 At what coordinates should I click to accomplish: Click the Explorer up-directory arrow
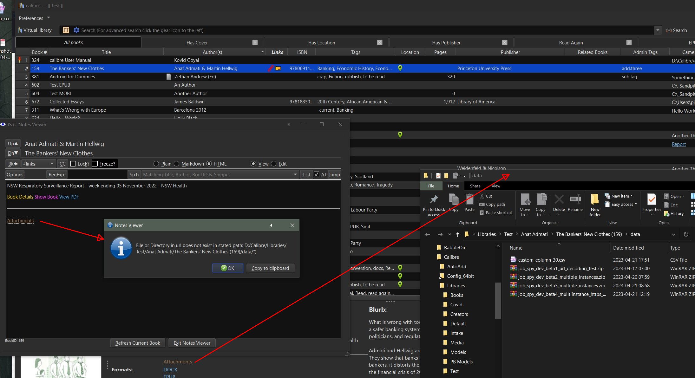coord(457,234)
